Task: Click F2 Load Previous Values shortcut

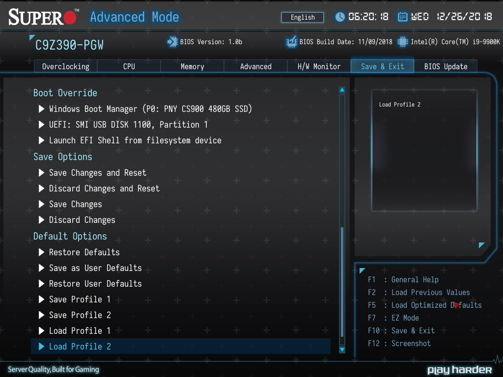Action: [419, 293]
